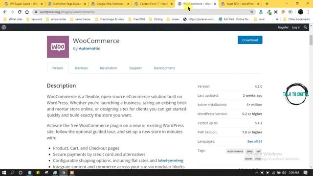The height and width of the screenshot is (176, 313).
Task: Open the See all 64 languages link
Action: tap(255, 141)
